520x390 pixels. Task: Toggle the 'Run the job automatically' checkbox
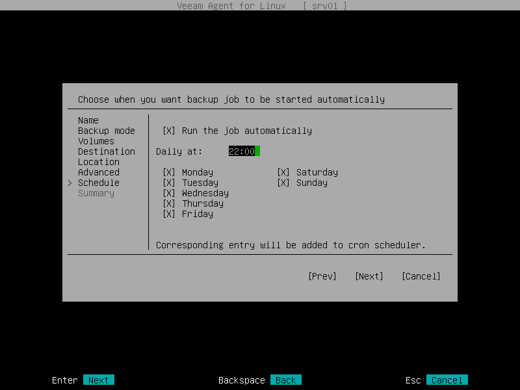[x=169, y=131]
